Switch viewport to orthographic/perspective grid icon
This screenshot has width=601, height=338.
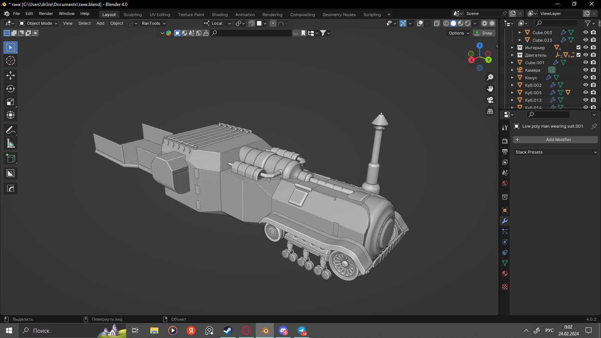[x=490, y=112]
